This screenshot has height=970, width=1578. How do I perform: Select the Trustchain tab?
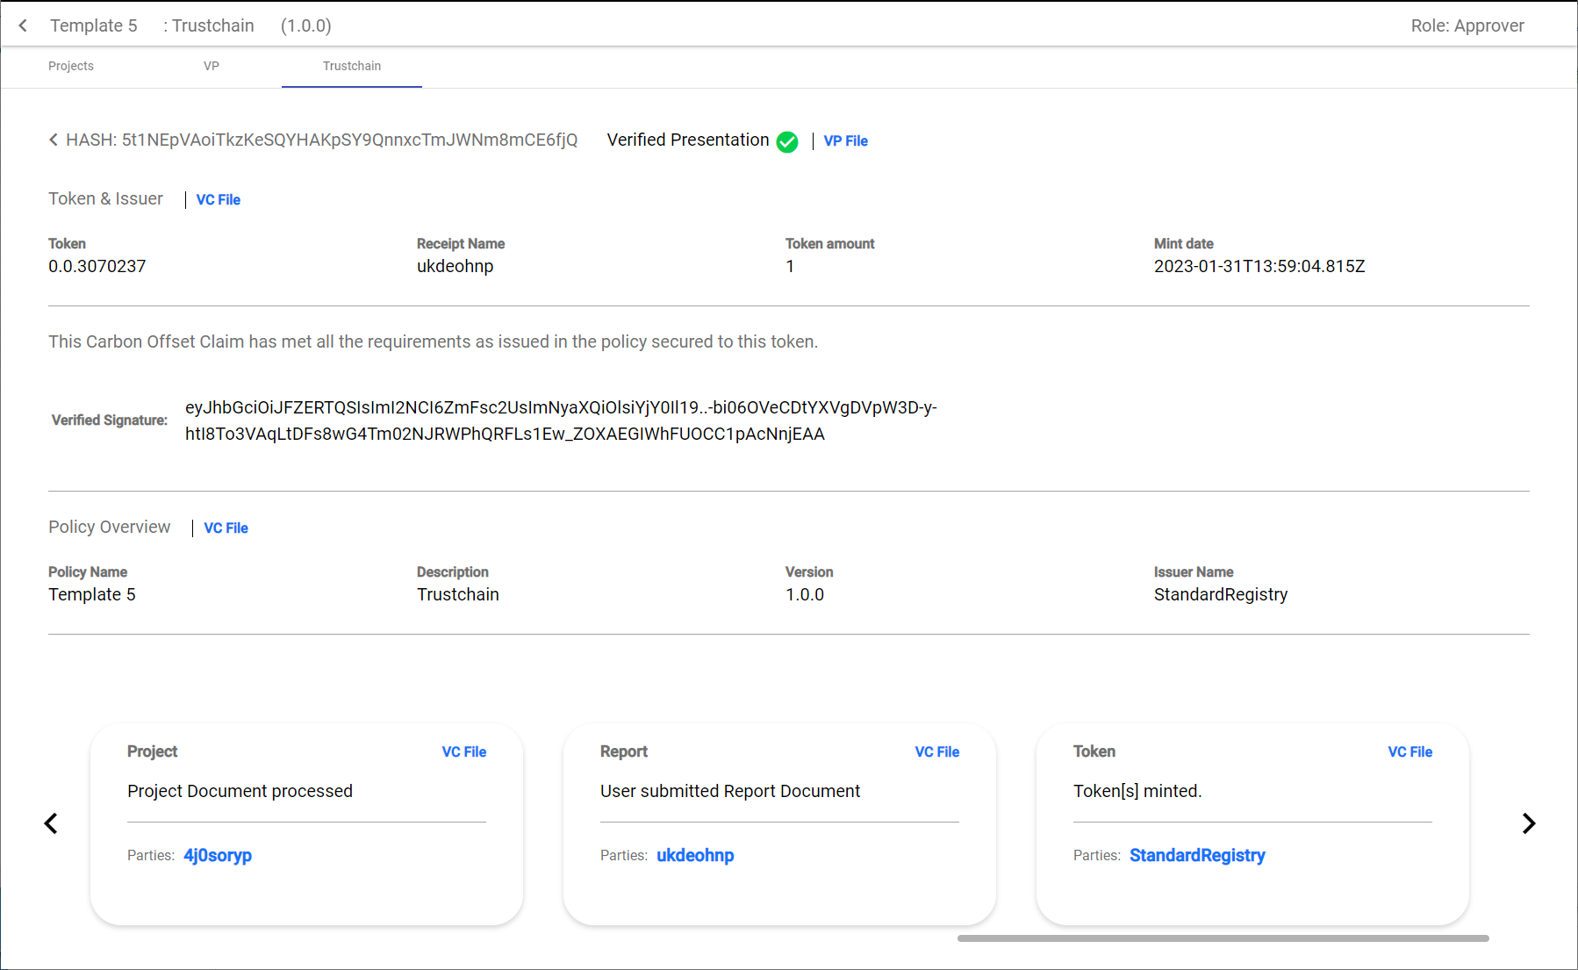(x=352, y=66)
